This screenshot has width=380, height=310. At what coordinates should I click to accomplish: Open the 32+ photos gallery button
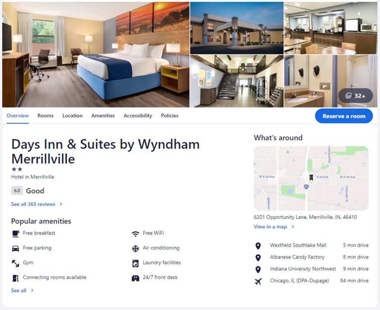pyautogui.click(x=356, y=96)
